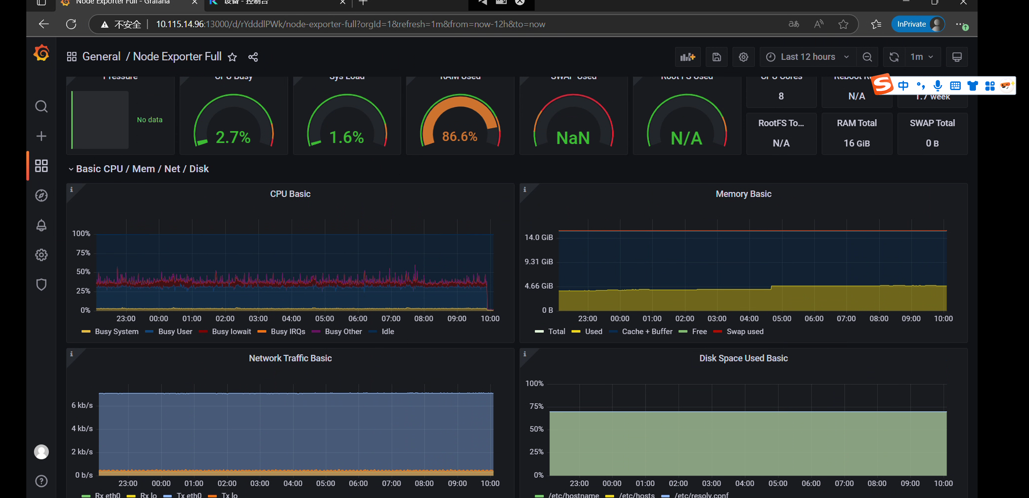Image resolution: width=1029 pixels, height=498 pixels.
Task: Click the Create plus icon in sidebar
Action: pyautogui.click(x=41, y=136)
